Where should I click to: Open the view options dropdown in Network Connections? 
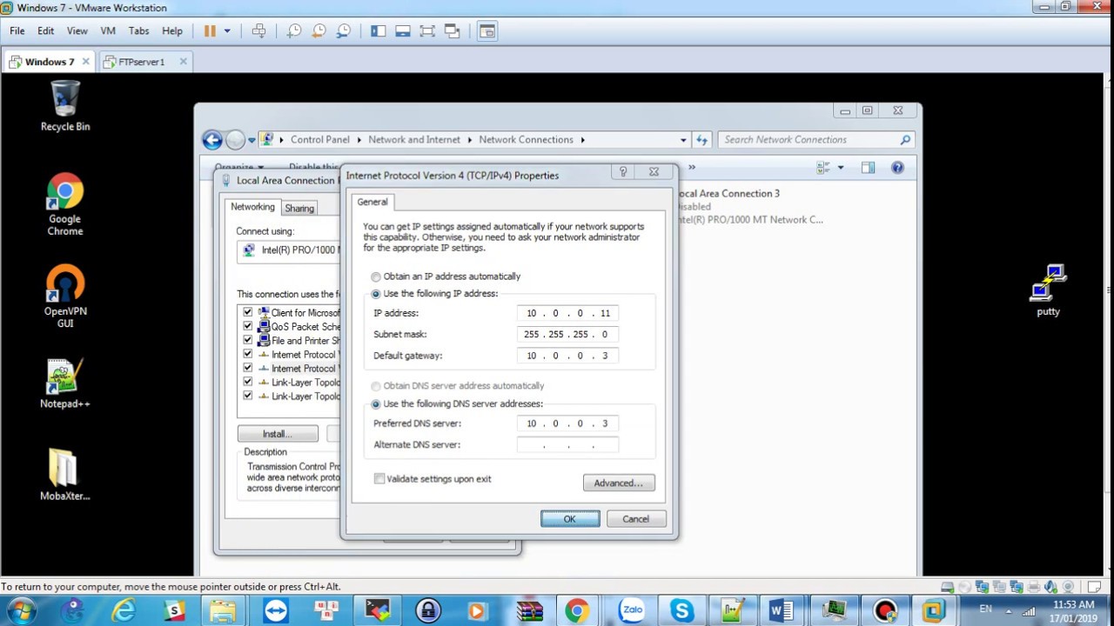841,168
